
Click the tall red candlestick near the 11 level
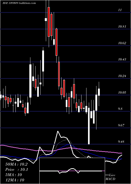49,22
